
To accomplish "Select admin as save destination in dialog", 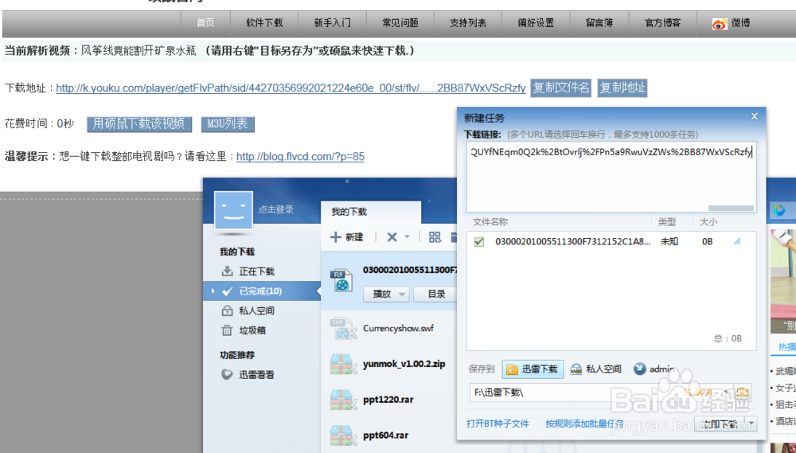I will click(x=654, y=369).
